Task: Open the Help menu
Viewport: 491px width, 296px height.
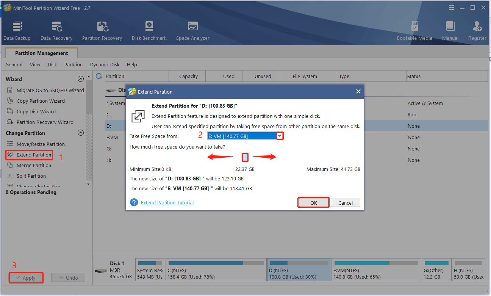Action: 132,64
